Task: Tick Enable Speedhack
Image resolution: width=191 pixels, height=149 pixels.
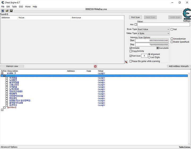Action: point(172,42)
